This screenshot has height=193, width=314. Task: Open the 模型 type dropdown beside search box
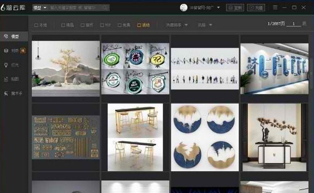pos(40,8)
